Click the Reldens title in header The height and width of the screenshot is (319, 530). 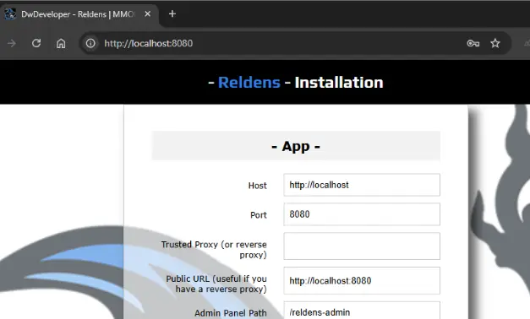point(249,83)
